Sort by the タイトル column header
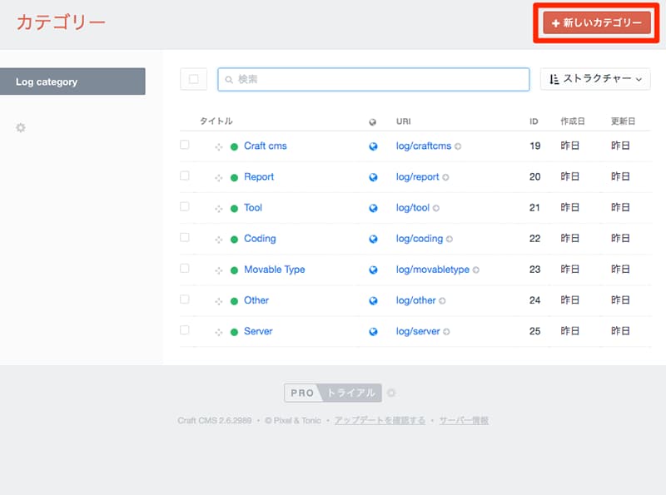This screenshot has width=666, height=495. coord(216,121)
